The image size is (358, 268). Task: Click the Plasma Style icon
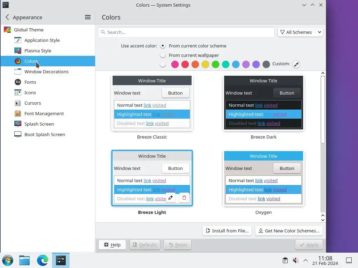point(18,51)
